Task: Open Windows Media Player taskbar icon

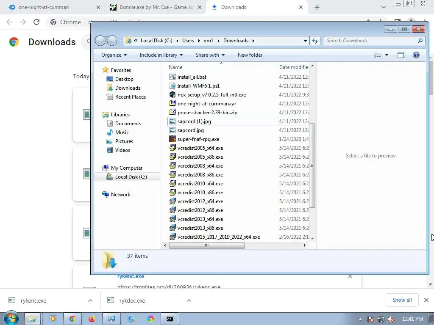Action: coord(53,319)
